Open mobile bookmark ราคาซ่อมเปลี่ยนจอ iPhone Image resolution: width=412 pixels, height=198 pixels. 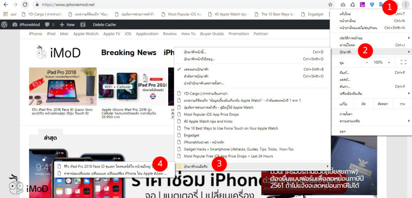point(115,173)
